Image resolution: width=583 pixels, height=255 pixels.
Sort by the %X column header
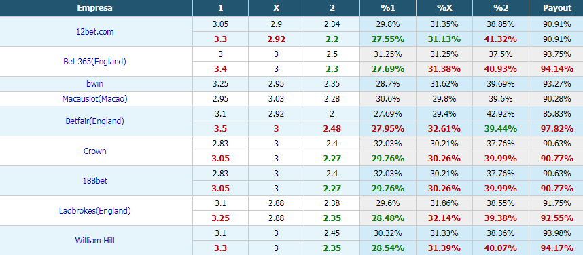click(x=444, y=7)
